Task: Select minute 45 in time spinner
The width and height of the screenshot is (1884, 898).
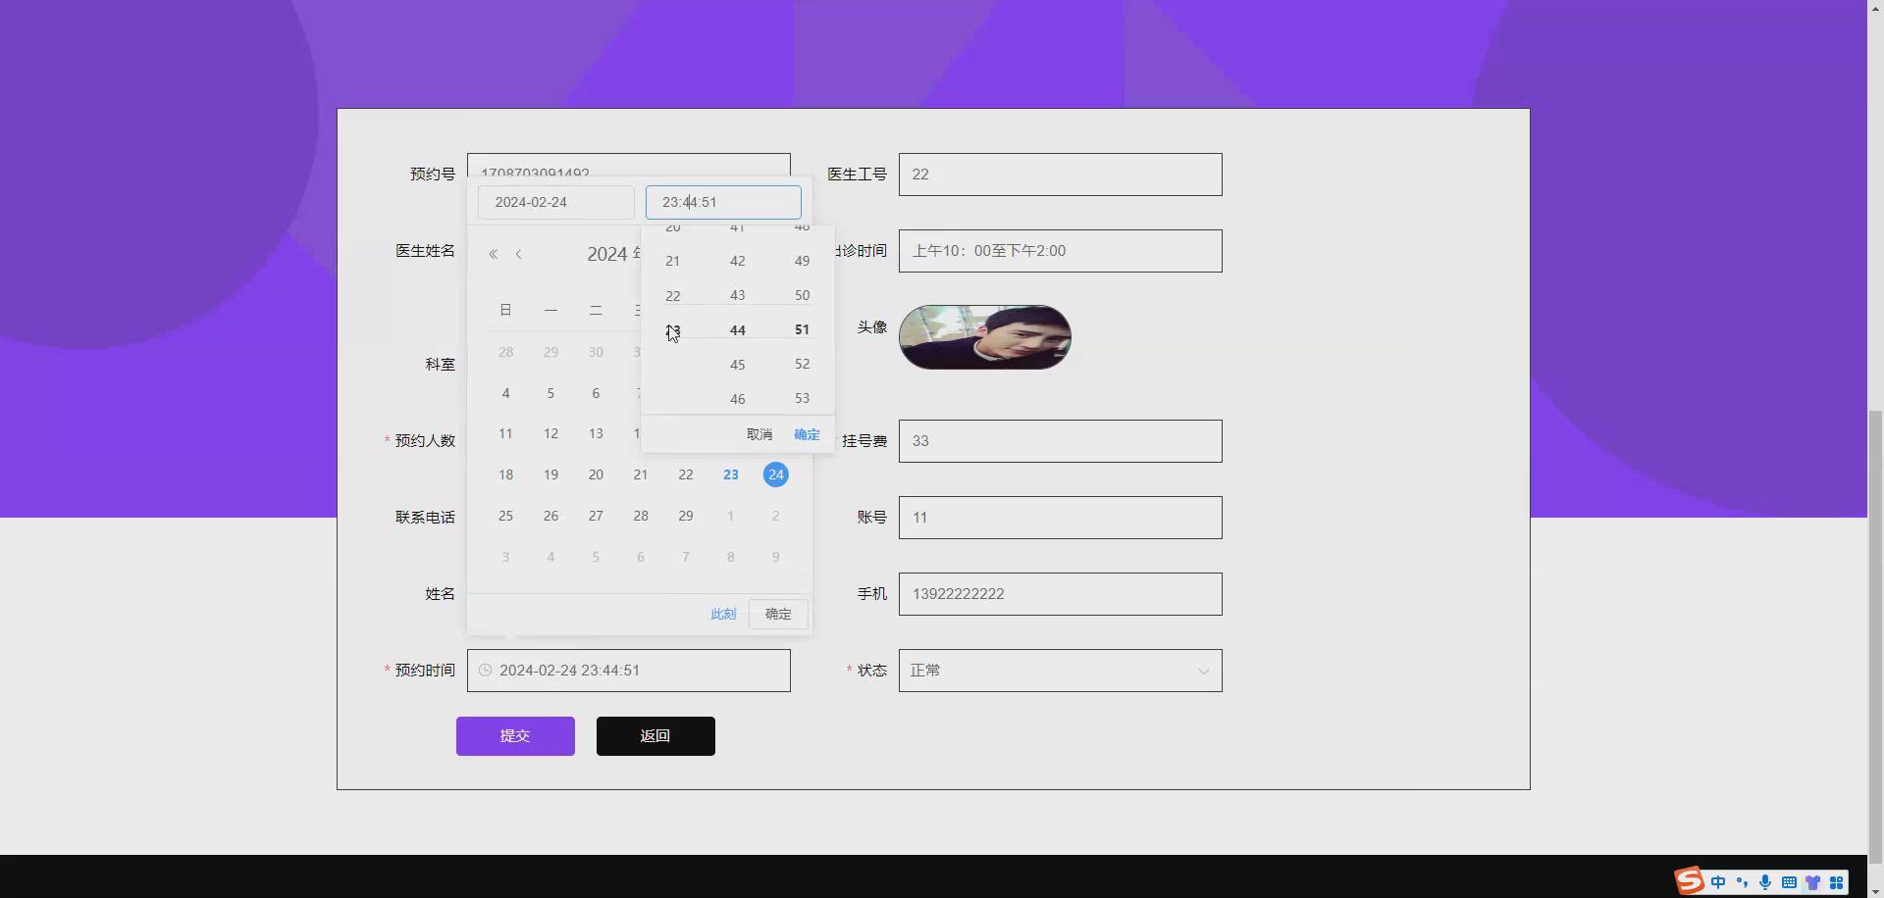Action: (738, 365)
